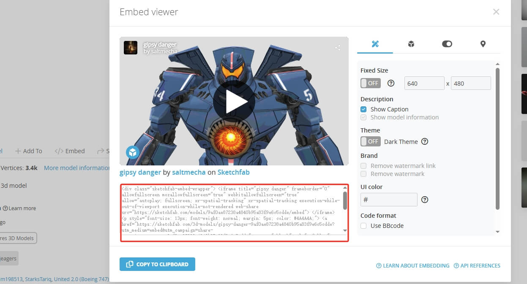This screenshot has height=284, width=527.
Task: Click the by saltmecha text inside the preview
Action: (161, 51)
